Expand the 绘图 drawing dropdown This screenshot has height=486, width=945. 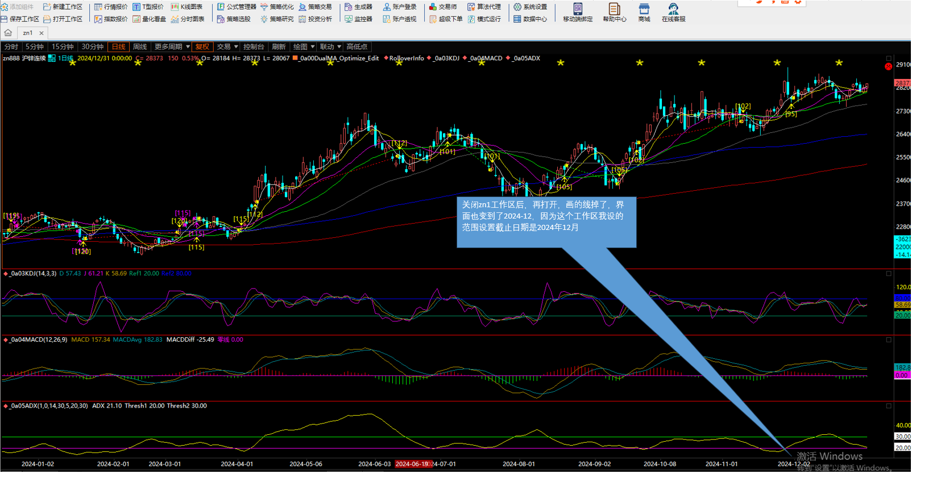[304, 47]
